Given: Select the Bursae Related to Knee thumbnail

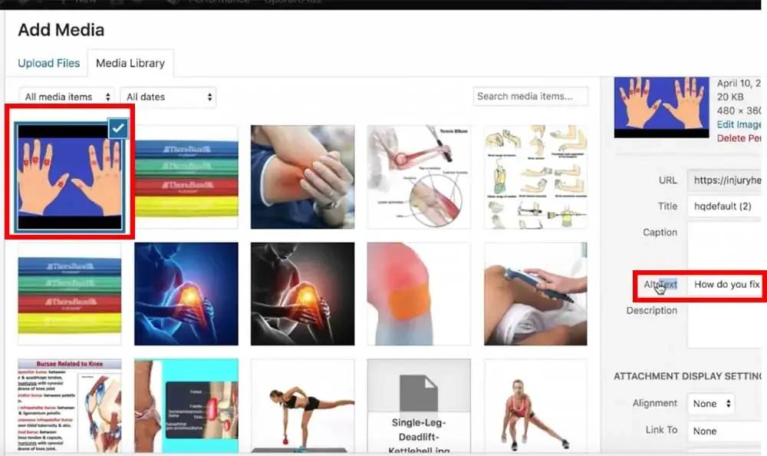Looking at the screenshot, I should [70, 406].
